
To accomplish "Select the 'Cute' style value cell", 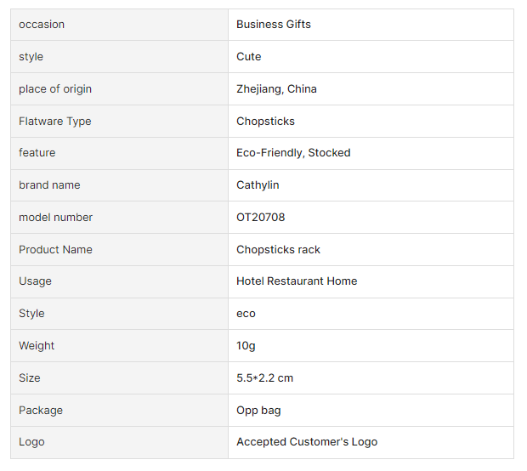I will pyautogui.click(x=249, y=57).
